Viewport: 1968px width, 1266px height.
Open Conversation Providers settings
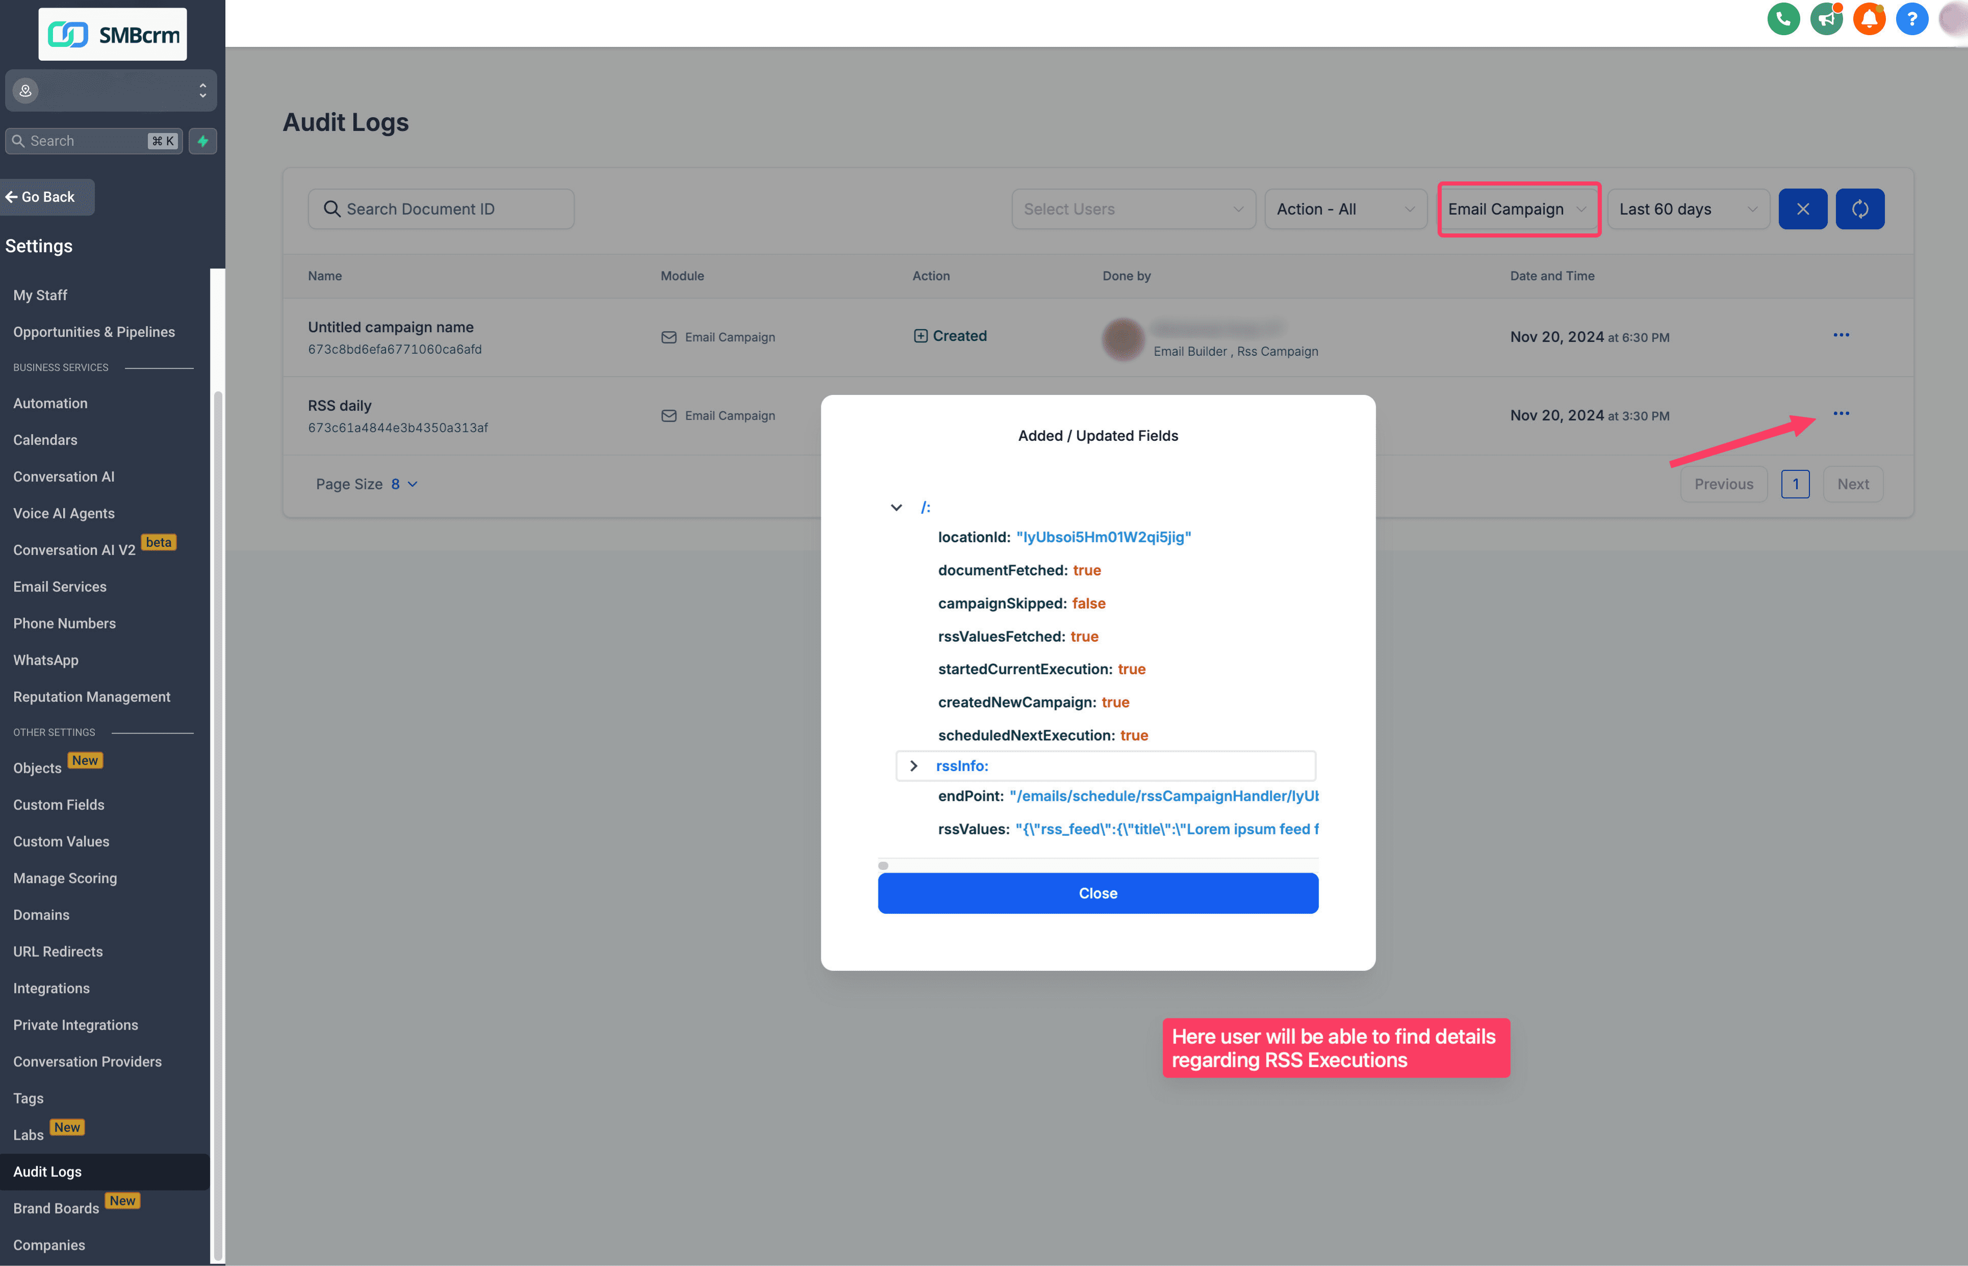tap(87, 1062)
